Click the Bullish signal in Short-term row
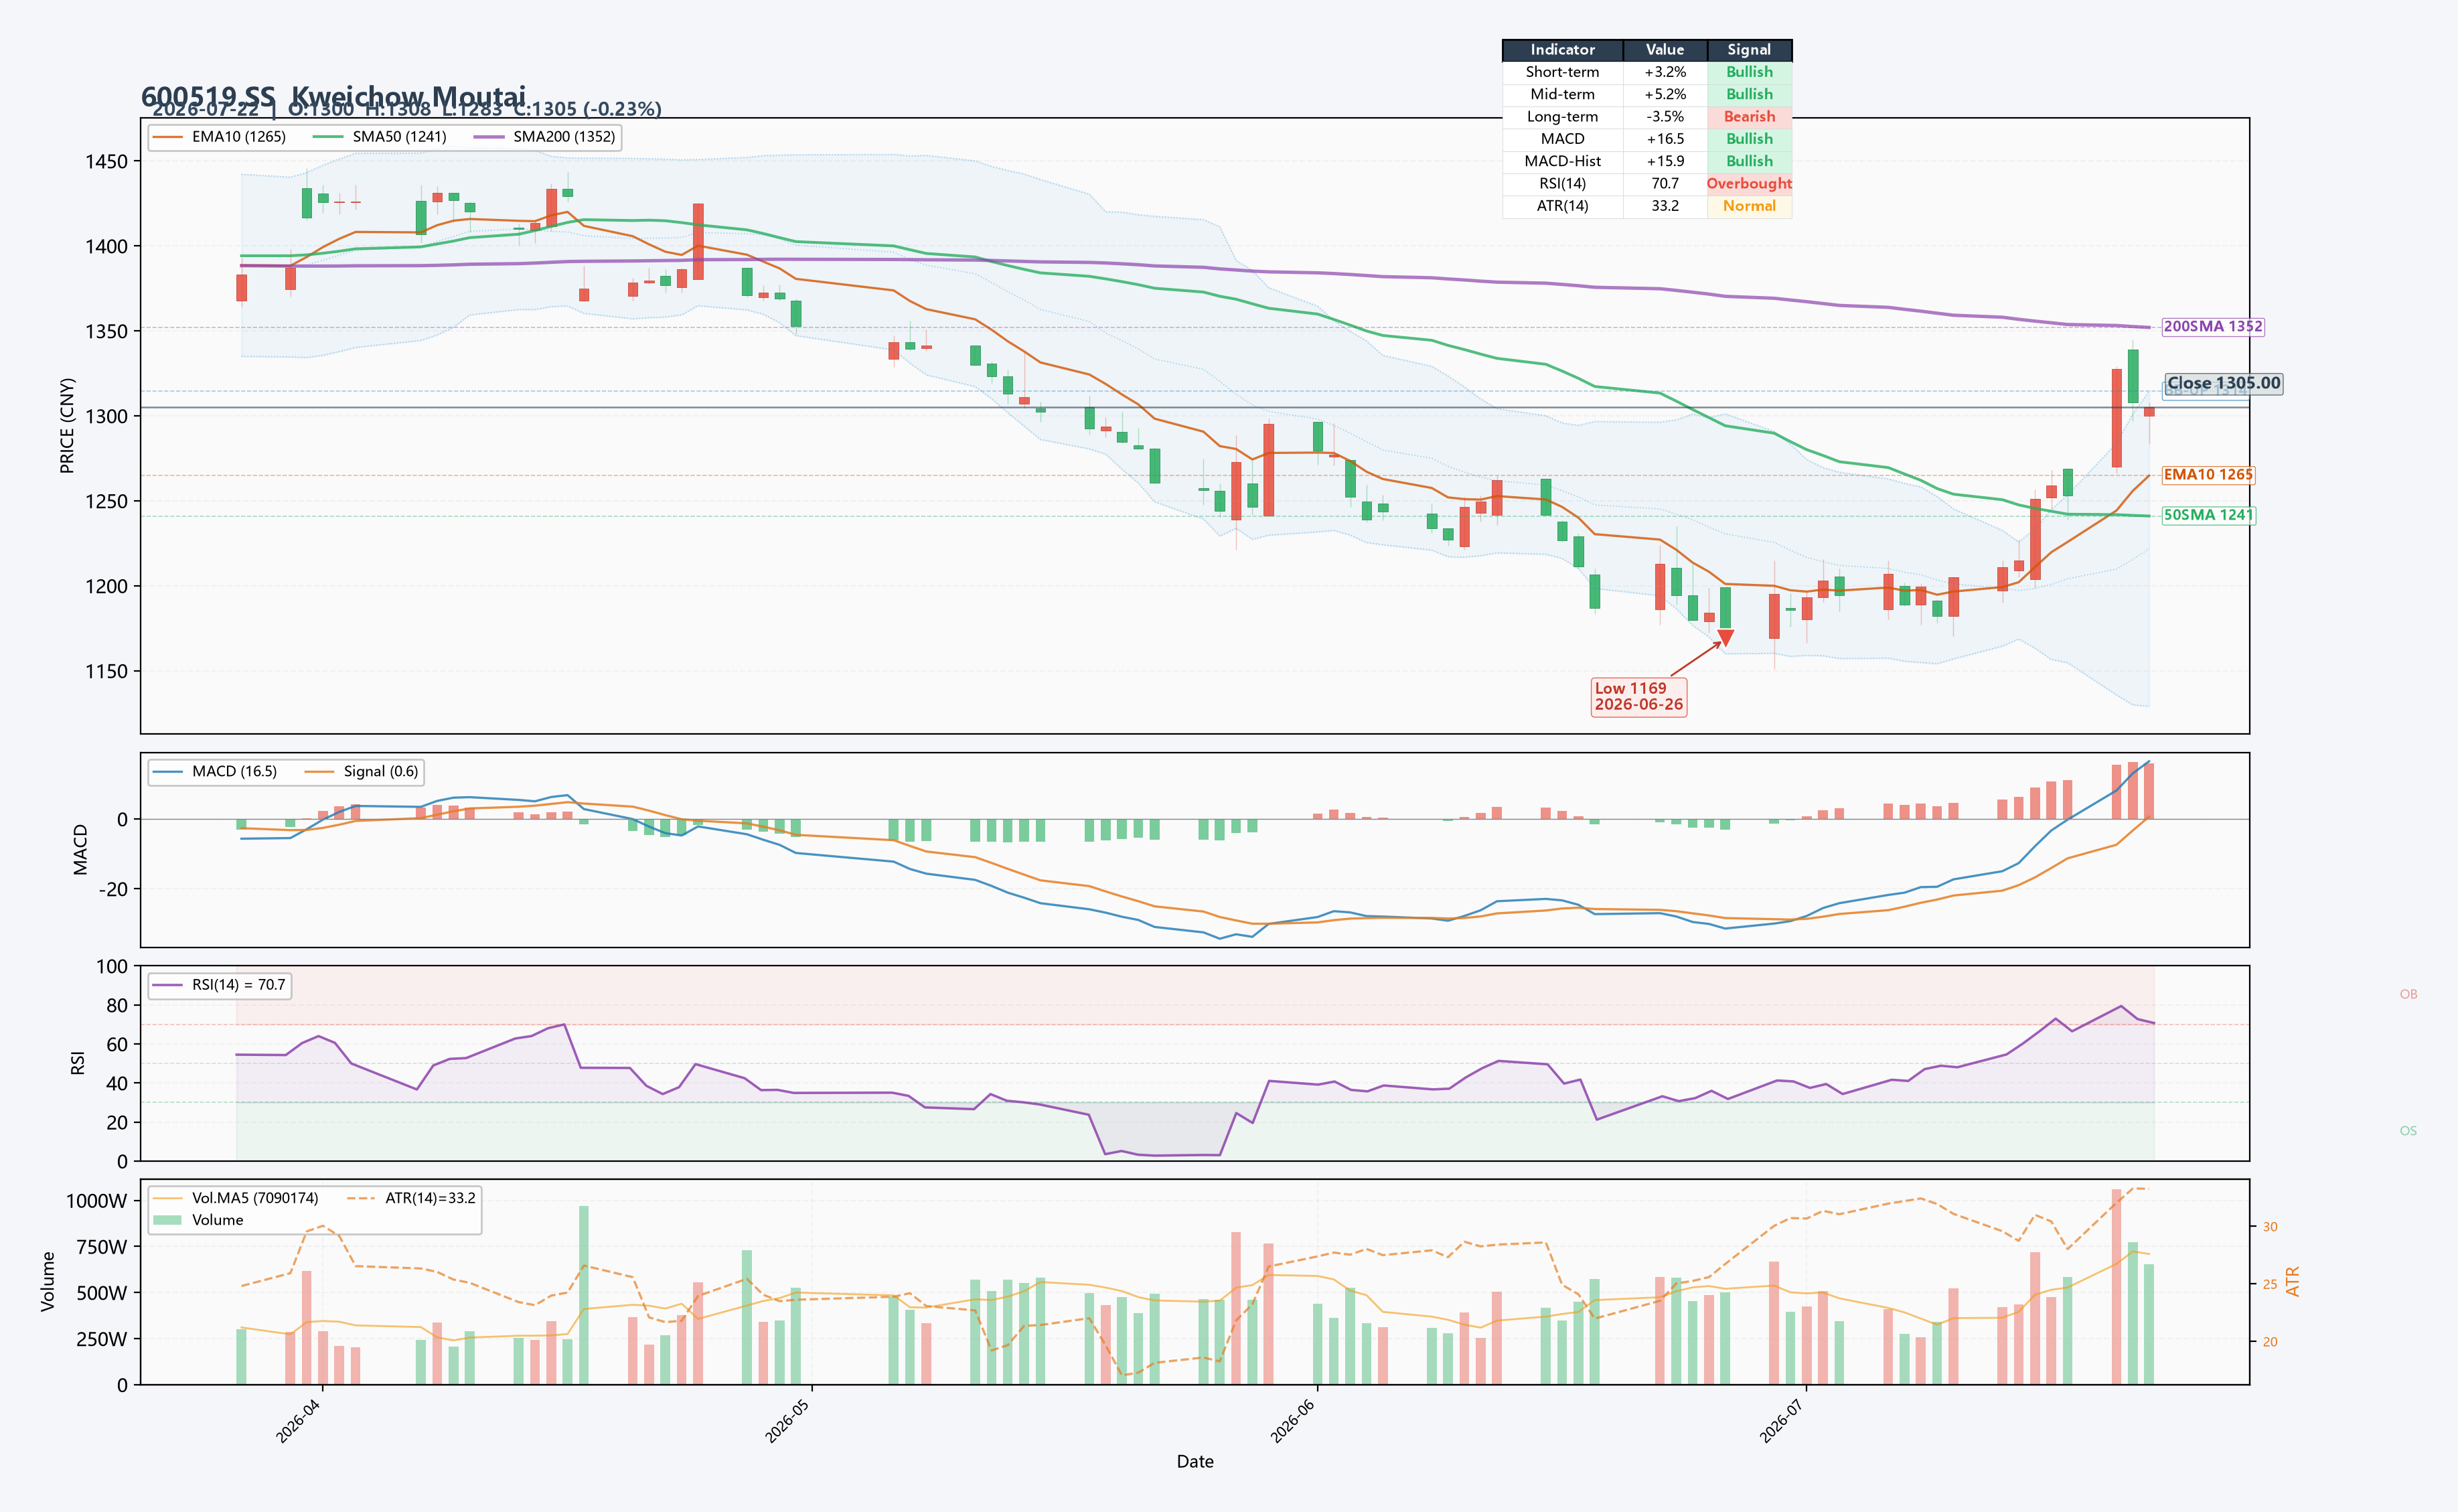 [1749, 72]
